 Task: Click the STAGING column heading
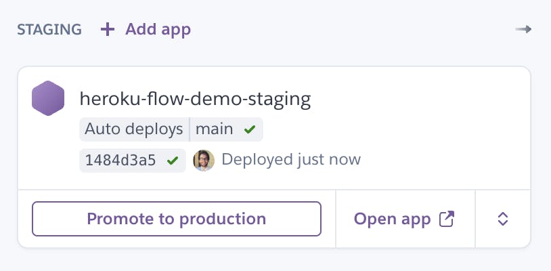coord(49,30)
